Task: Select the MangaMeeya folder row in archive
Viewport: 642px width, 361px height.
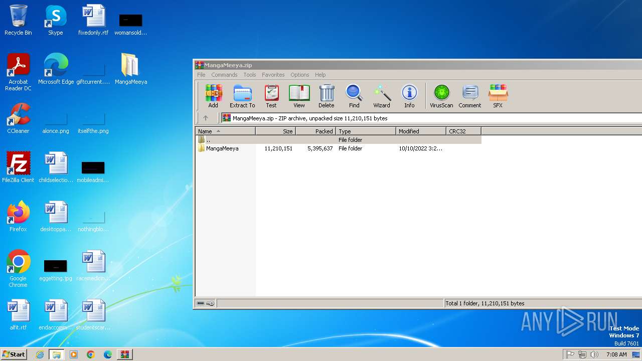Action: 339,148
